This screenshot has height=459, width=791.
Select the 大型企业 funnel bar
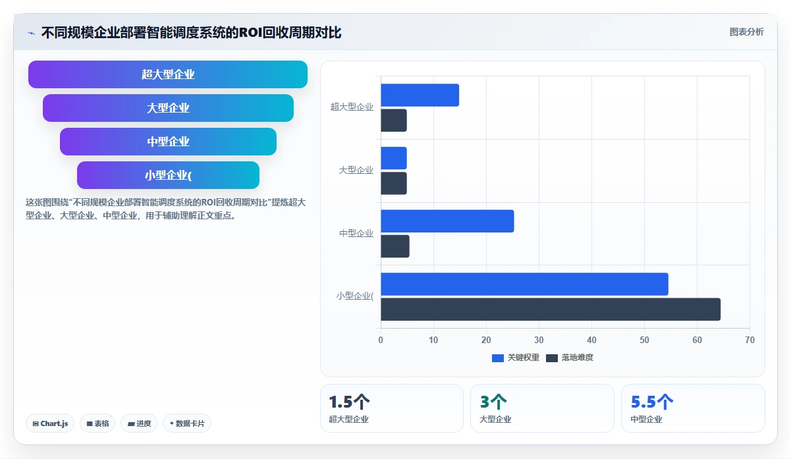pos(168,108)
